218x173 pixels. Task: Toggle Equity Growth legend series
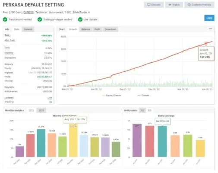[111, 96]
